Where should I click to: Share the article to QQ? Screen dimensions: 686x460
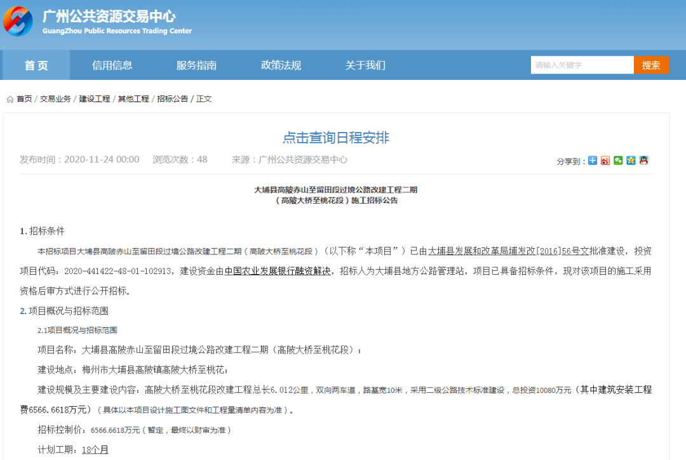pos(643,161)
